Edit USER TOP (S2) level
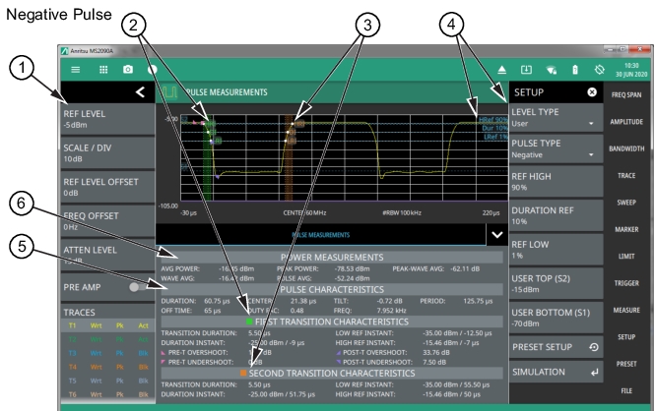 click(556, 283)
